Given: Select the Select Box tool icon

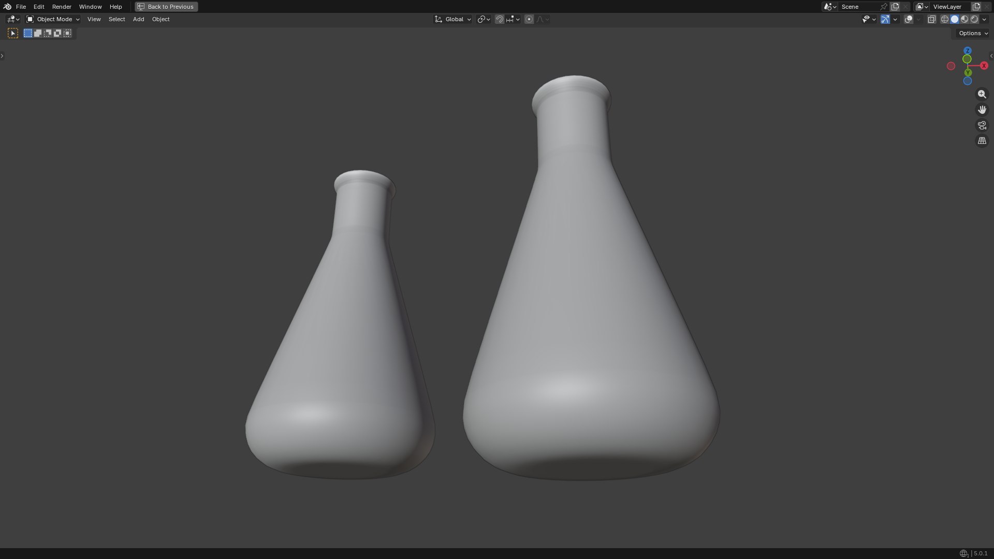Looking at the screenshot, I should point(13,33).
